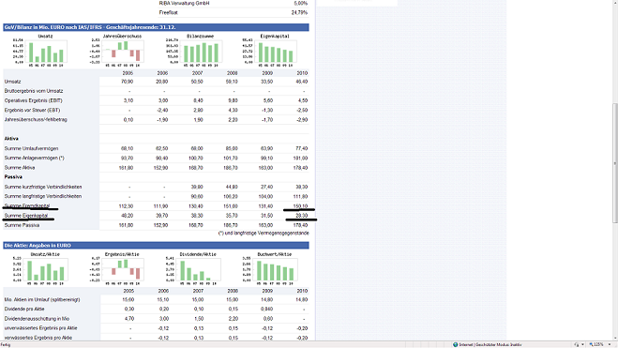Screen dimensions: 618x348
Task: Click the Summe Umlaufvermögen 2008 value 85,00
Action: point(232,148)
